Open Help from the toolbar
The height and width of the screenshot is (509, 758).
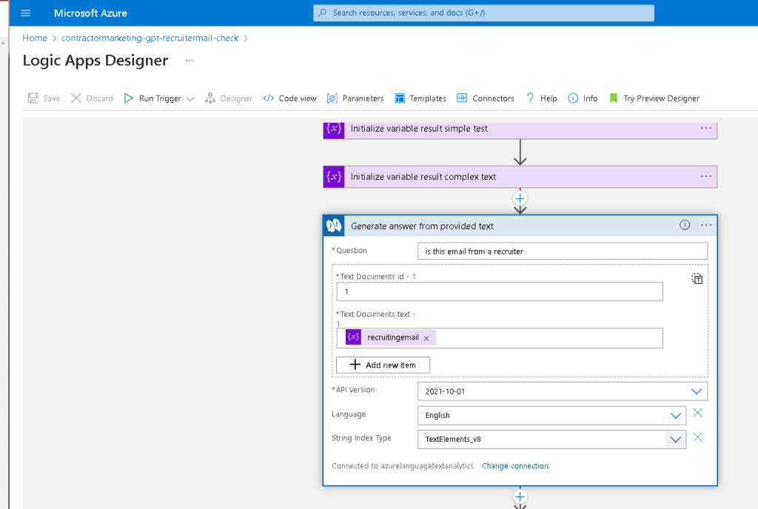[x=541, y=98]
